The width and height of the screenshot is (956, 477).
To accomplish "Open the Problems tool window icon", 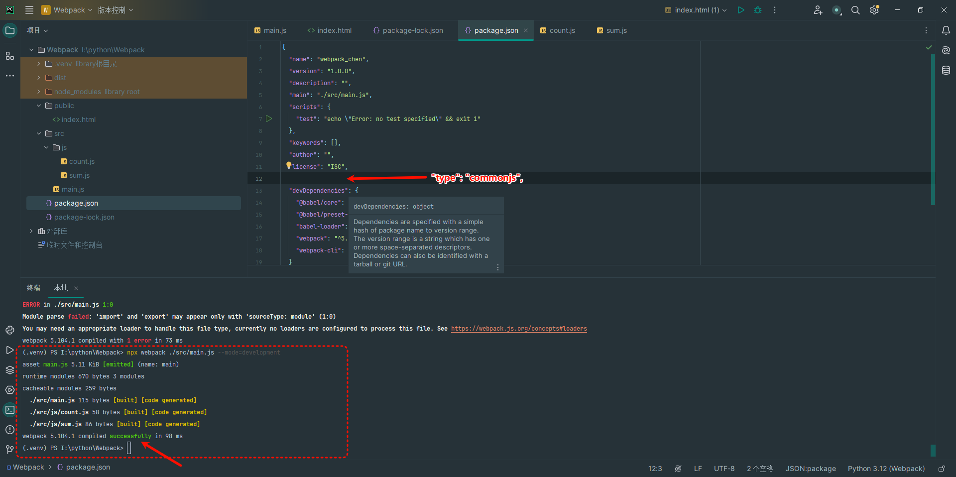I will click(x=10, y=430).
